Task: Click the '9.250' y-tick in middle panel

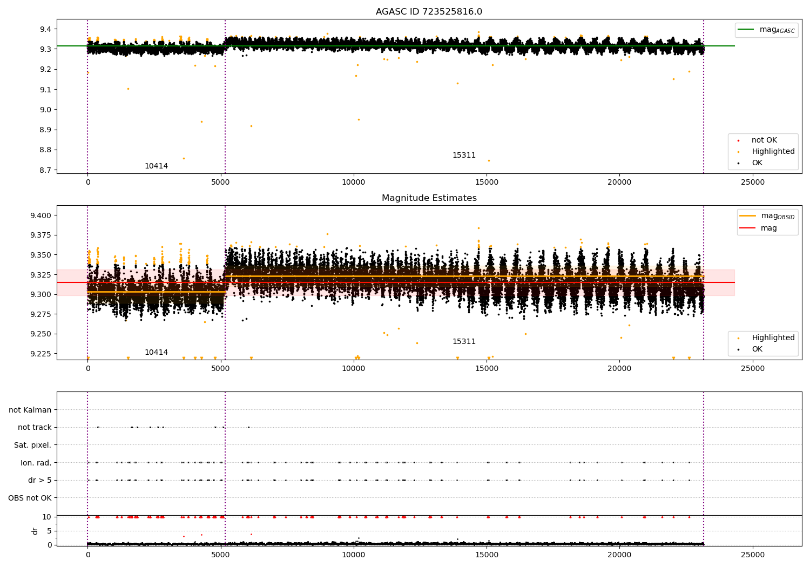Action: pyautogui.click(x=40, y=334)
